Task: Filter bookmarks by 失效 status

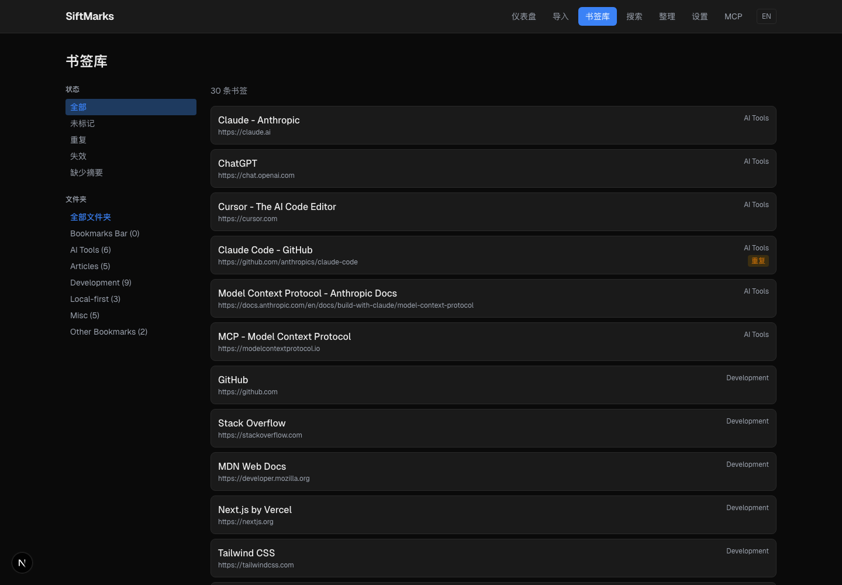Action: 131,156
